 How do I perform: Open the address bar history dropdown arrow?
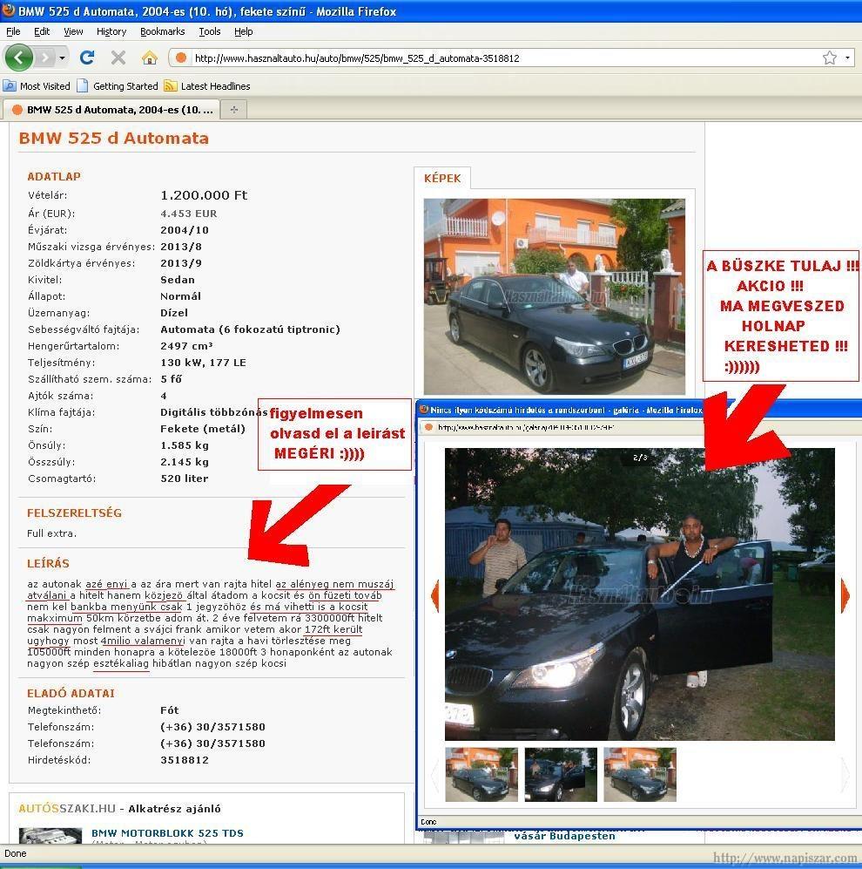pyautogui.click(x=847, y=58)
